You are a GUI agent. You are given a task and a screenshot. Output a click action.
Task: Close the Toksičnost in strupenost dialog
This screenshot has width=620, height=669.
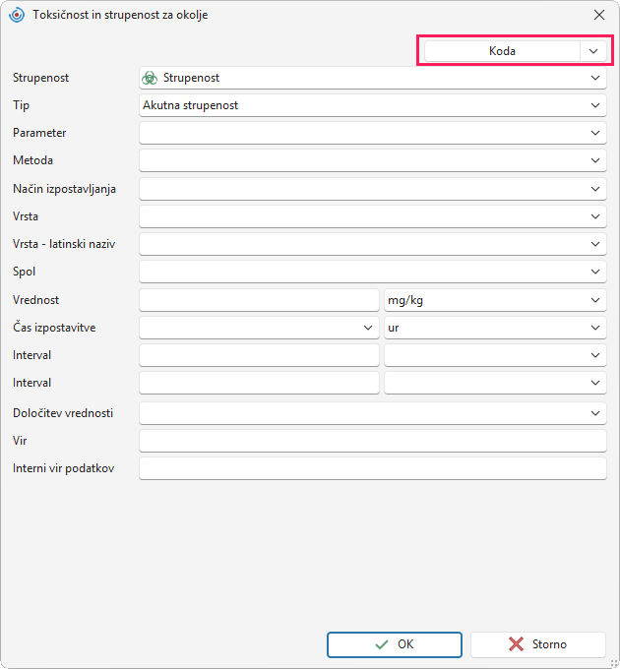tap(599, 15)
